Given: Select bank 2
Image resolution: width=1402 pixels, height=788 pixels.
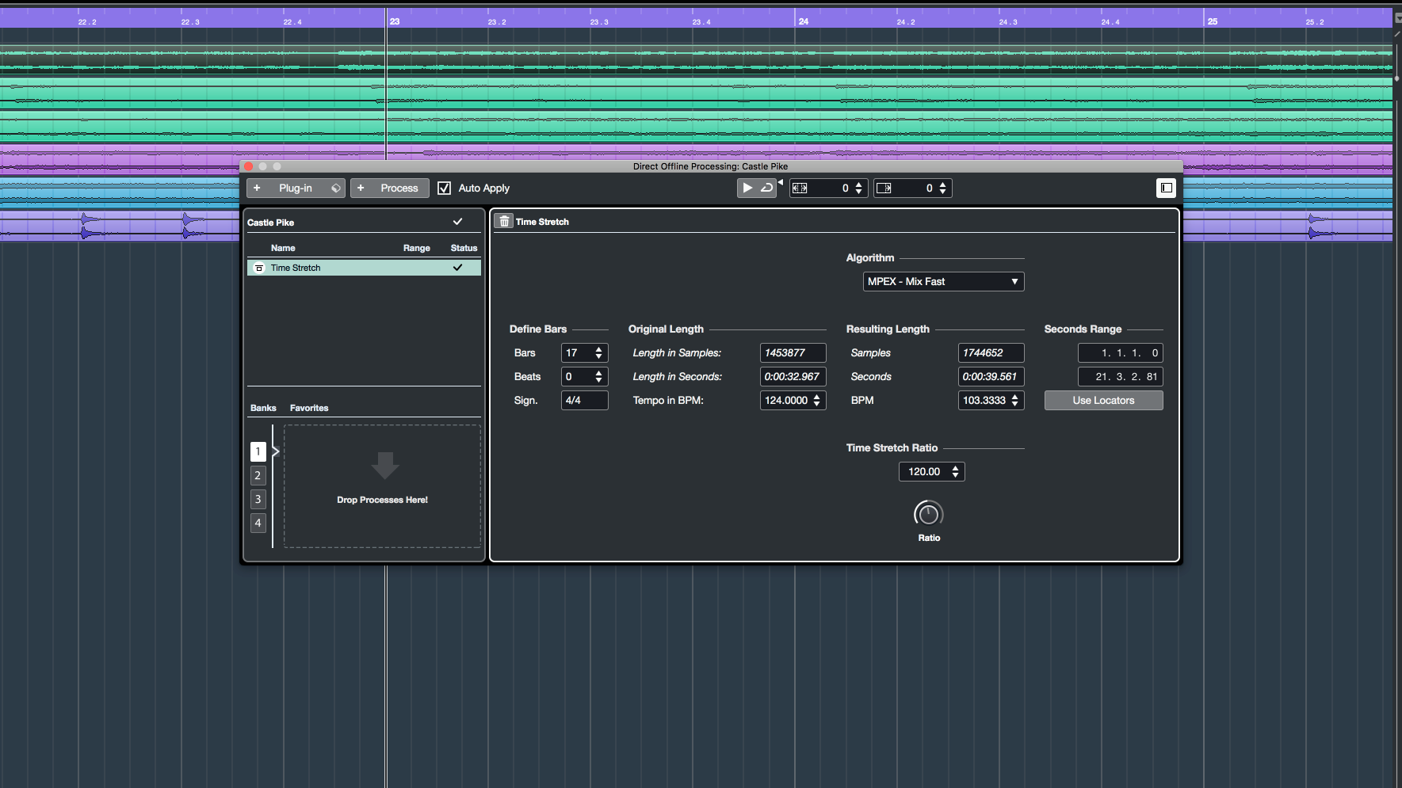Looking at the screenshot, I should click(x=258, y=475).
